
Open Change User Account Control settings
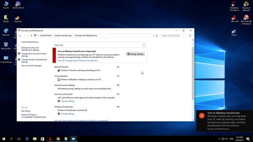tap(34, 55)
